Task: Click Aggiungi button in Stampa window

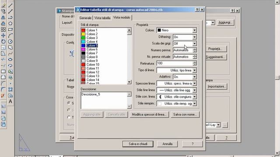Action: click(x=226, y=23)
